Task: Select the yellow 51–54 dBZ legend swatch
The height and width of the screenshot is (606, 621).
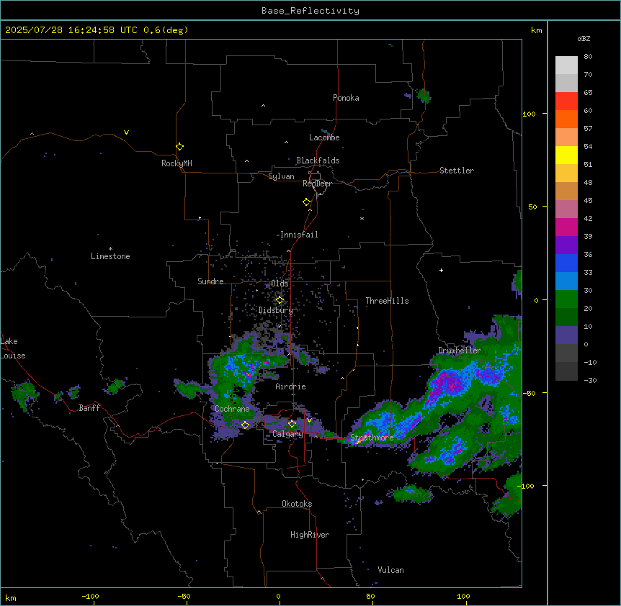Action: tap(566, 155)
